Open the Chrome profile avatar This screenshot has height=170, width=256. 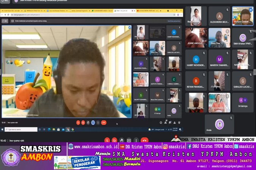click(x=178, y=15)
